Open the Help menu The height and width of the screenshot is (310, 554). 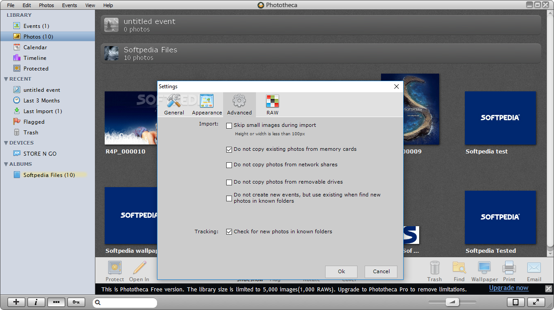point(108,5)
